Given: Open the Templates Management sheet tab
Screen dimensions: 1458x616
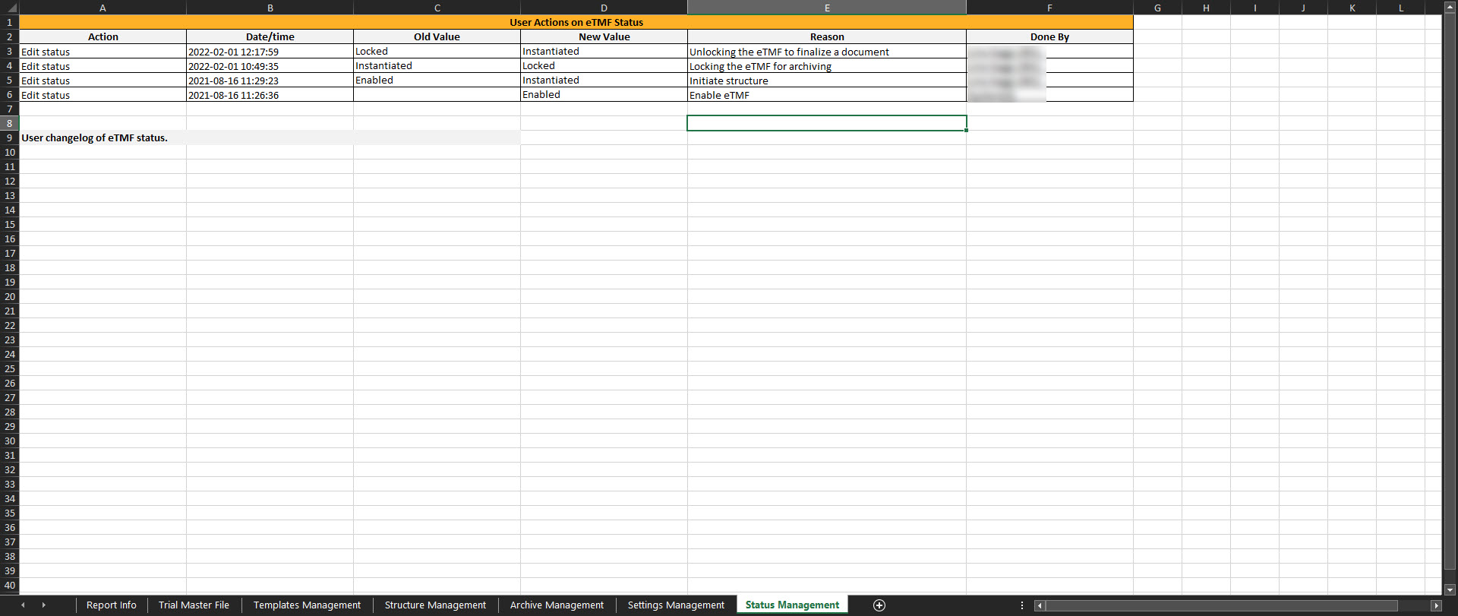Looking at the screenshot, I should point(307,605).
